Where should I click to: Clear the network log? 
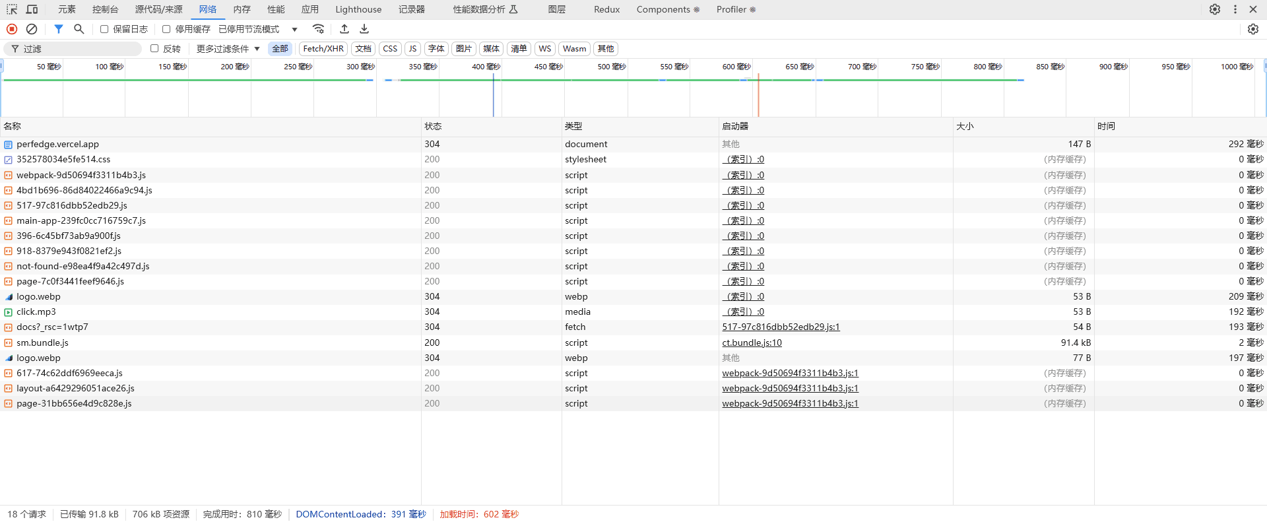click(32, 29)
